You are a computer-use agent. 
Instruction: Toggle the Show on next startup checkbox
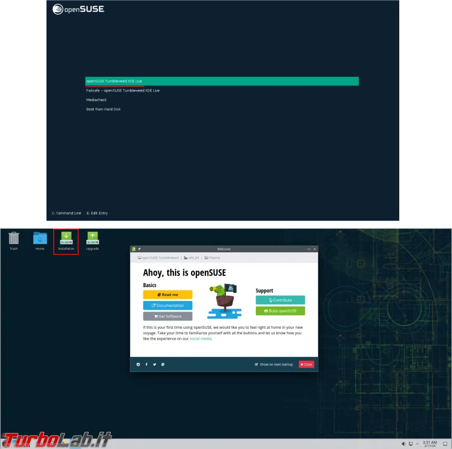click(x=256, y=364)
